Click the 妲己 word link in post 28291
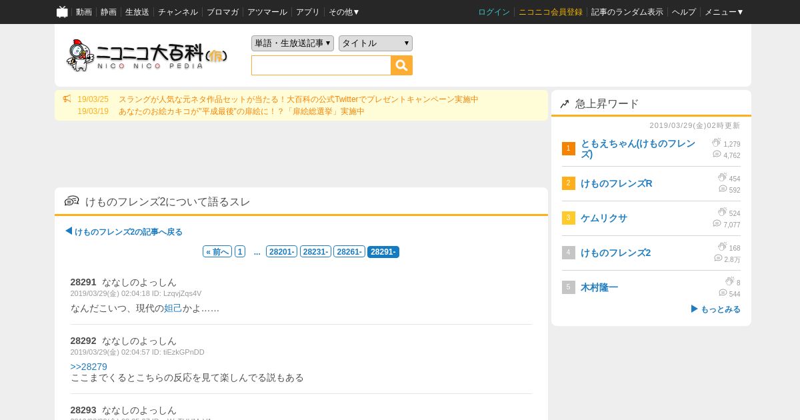This screenshot has height=420, width=800. (x=173, y=308)
